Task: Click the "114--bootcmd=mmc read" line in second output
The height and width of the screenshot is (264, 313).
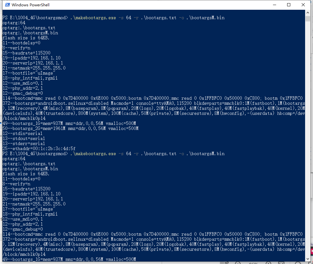Action: pos(153,234)
